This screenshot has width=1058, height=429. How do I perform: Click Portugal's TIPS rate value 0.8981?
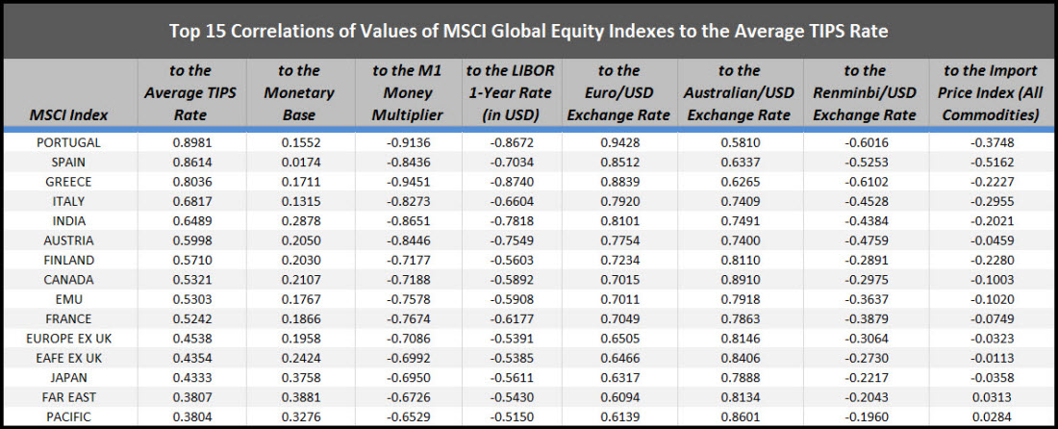pyautogui.click(x=191, y=142)
